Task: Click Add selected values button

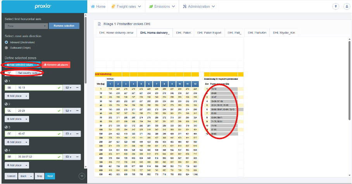Action: point(21,65)
